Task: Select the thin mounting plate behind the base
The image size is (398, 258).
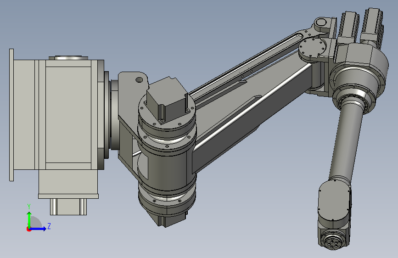Action: (x=11, y=115)
